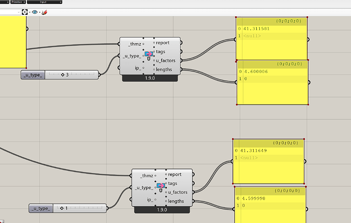Click the eye-shaped Preview icon
Image resolution: width=351 pixels, height=223 pixels.
point(35,12)
